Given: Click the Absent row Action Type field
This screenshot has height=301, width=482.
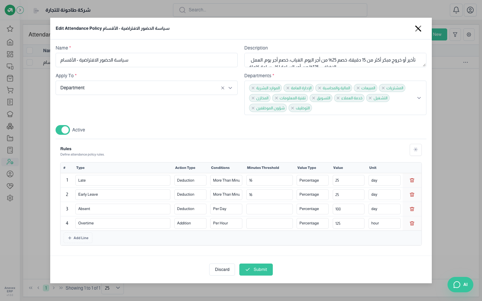Looking at the screenshot, I should tap(190, 209).
